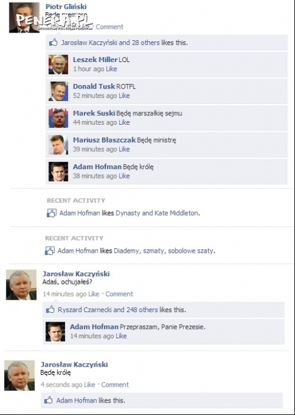Open the '28 others' likes list
295x415 pixels.
pyautogui.click(x=145, y=43)
